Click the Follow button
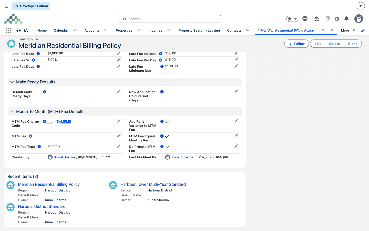Viewport: 369px width, 231px height. point(297,44)
